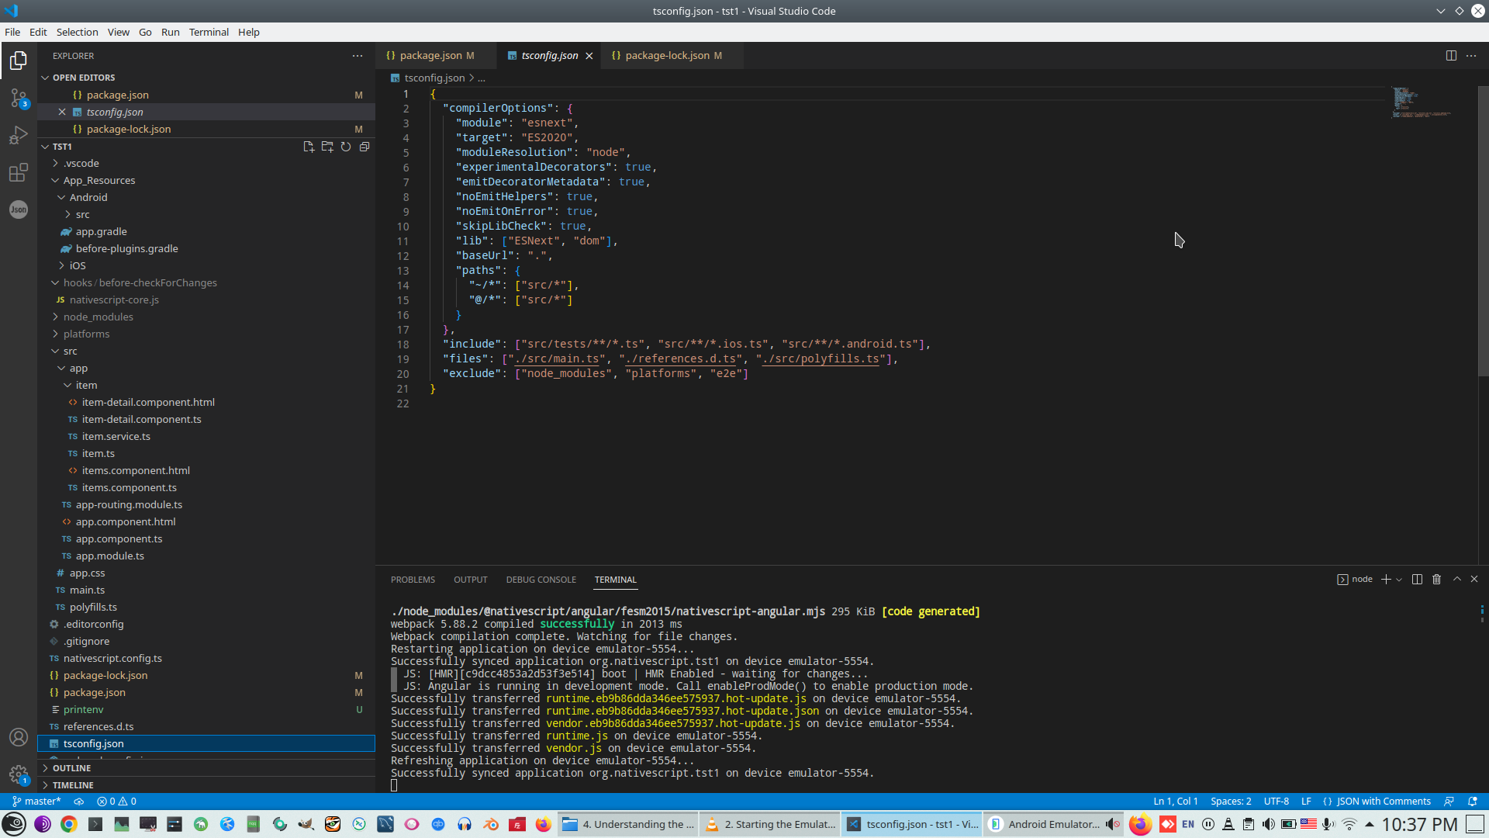Switch to the package-lock.json tab

tap(667, 56)
